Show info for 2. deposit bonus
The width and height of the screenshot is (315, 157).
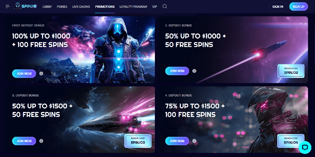194,71
